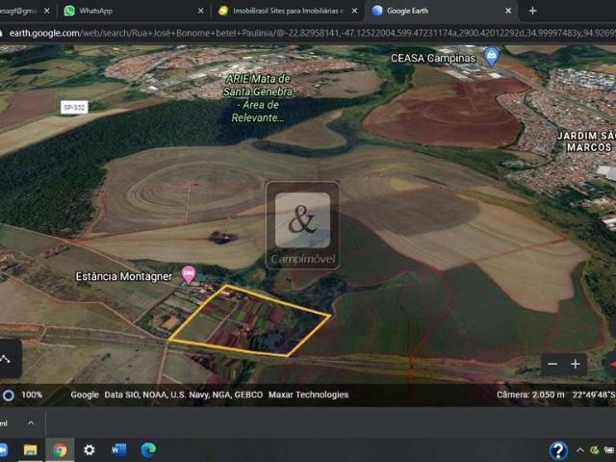Close the Google Earth tab
Image resolution: width=616 pixels, height=462 pixels.
click(508, 11)
